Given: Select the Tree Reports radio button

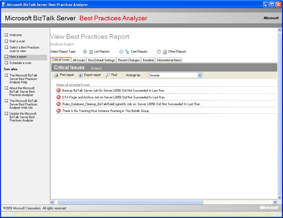Looking at the screenshot, I should pos(121,52).
